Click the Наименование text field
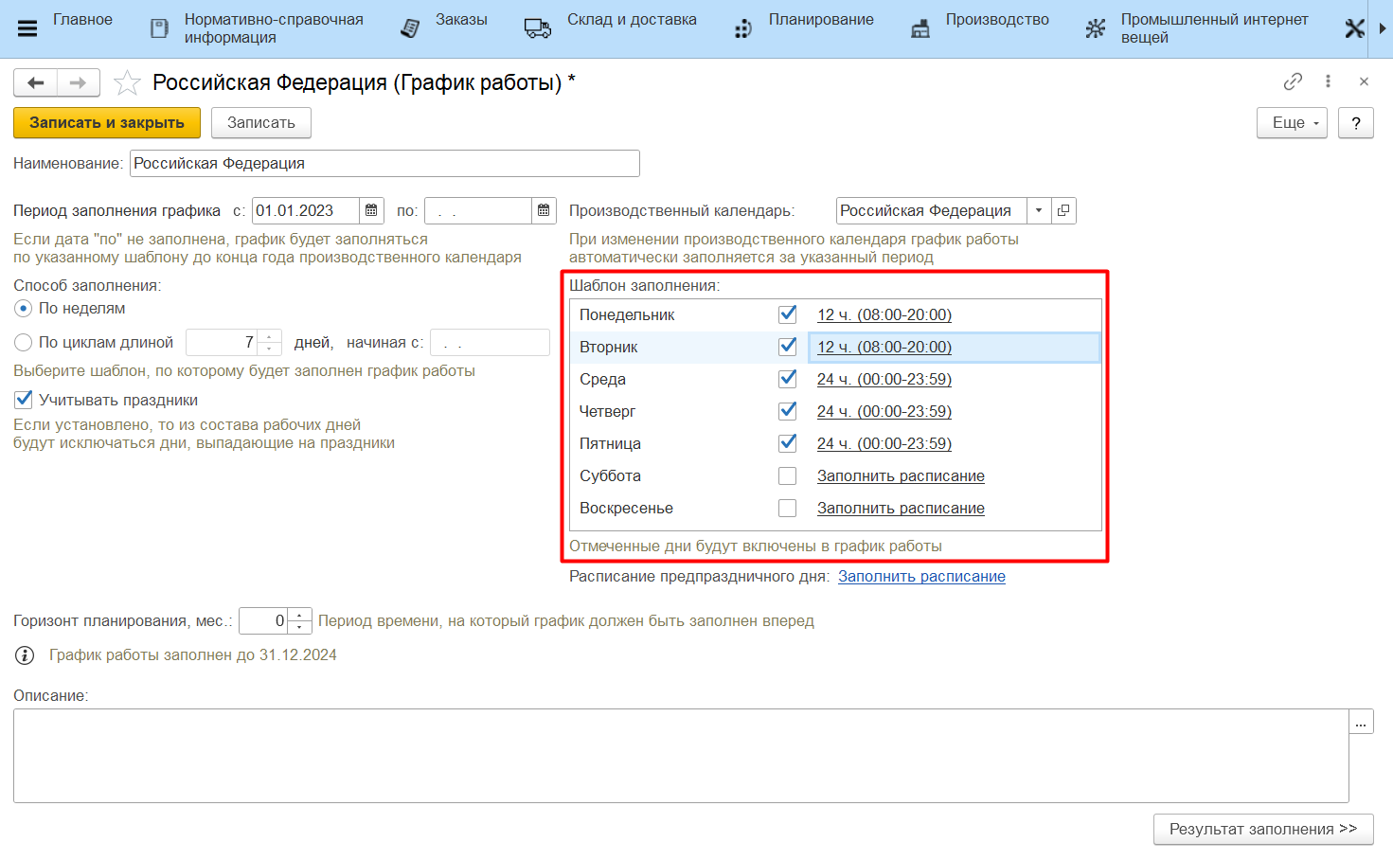The height and width of the screenshot is (860, 1393). coord(384,163)
